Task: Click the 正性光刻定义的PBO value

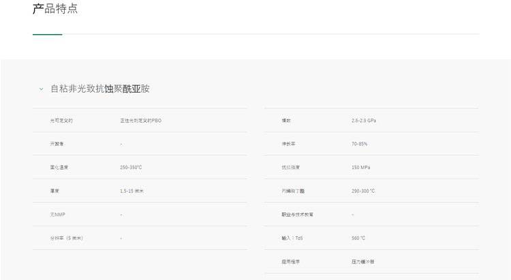Action: 141,121
